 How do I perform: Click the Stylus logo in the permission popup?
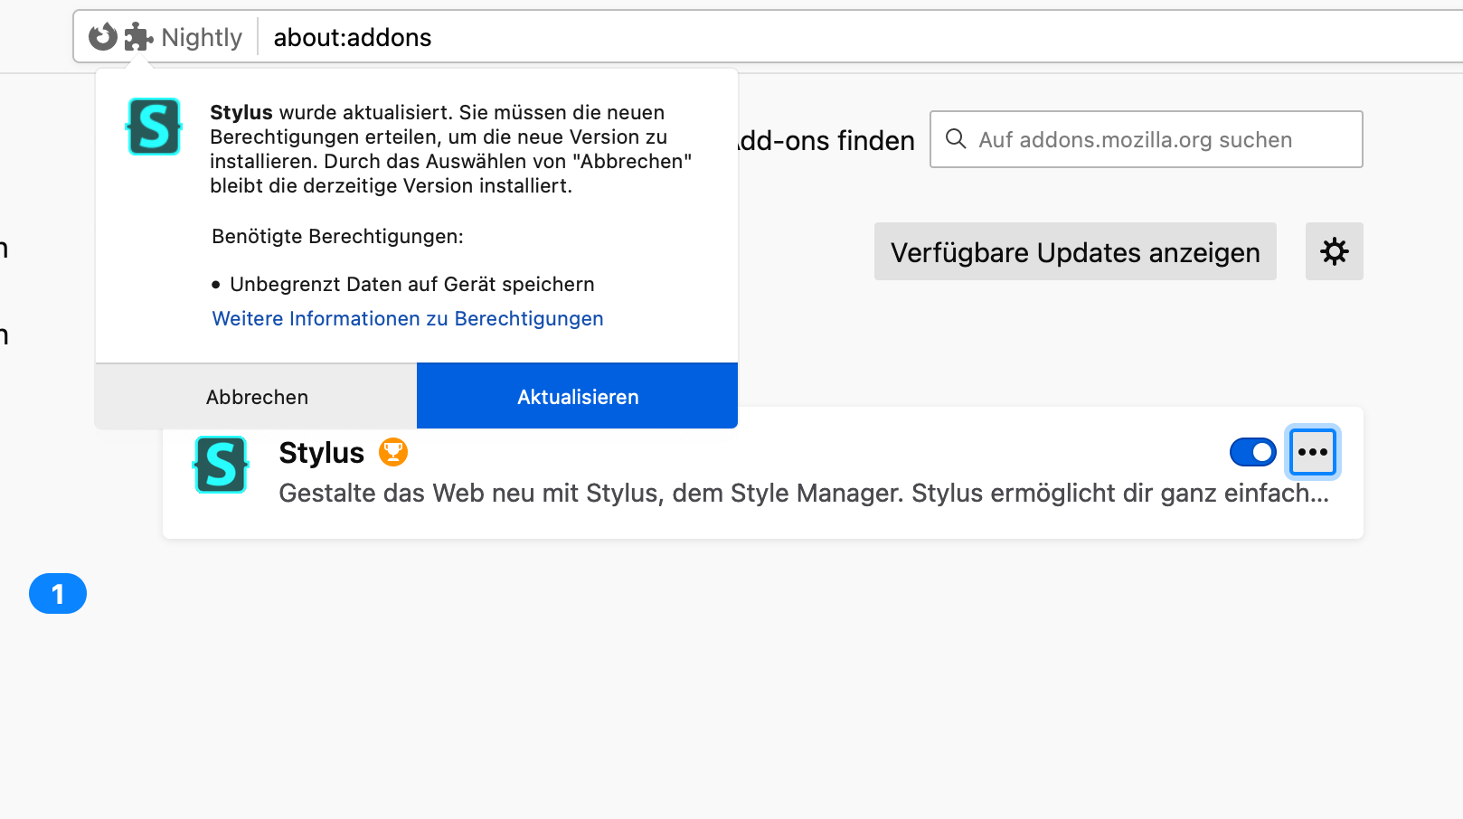click(154, 127)
